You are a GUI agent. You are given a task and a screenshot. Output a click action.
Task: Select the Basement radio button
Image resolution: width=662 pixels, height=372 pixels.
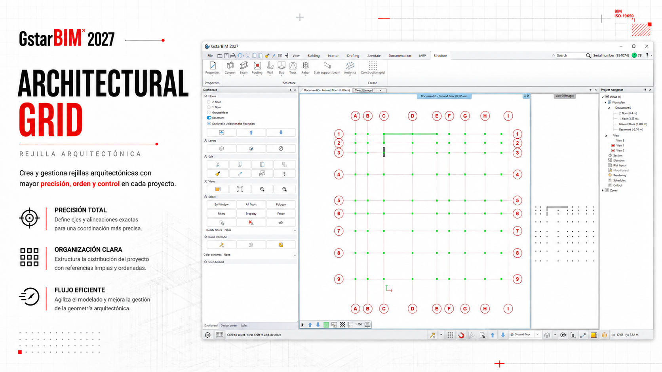(209, 118)
